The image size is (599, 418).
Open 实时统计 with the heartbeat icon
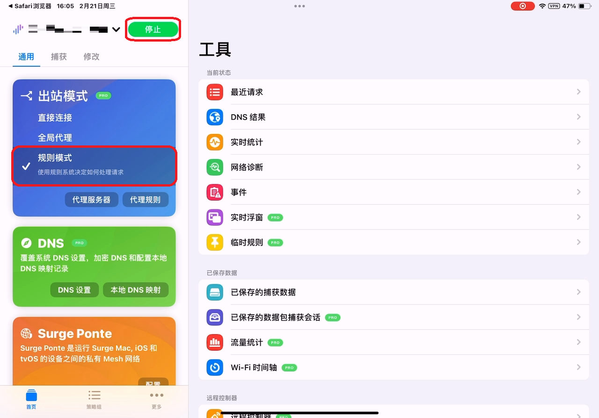214,142
